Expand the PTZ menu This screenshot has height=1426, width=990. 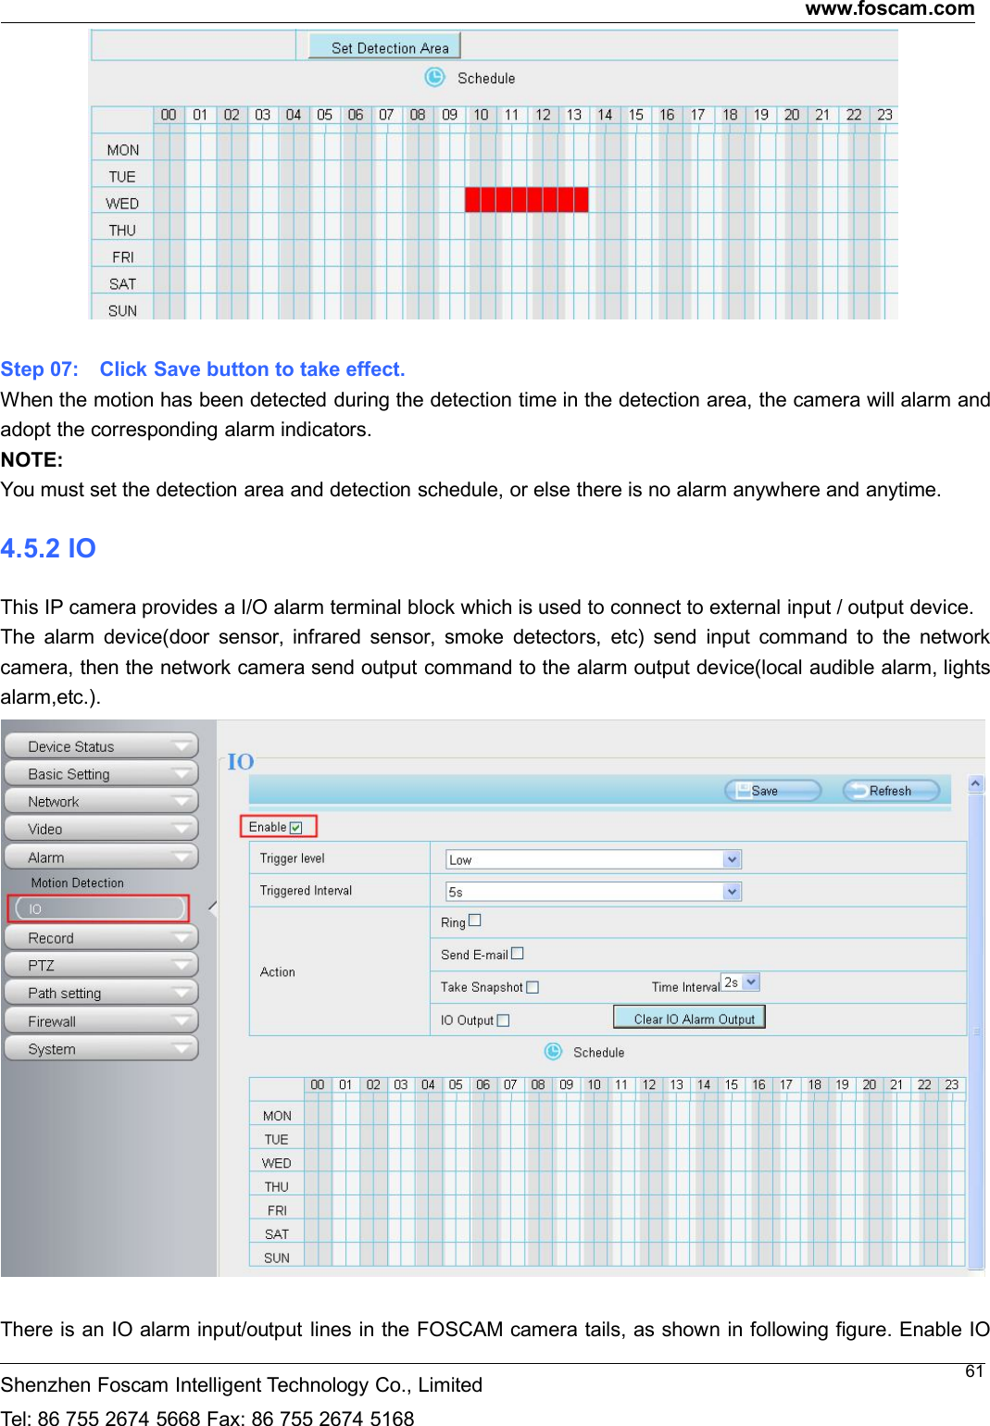[x=101, y=965]
